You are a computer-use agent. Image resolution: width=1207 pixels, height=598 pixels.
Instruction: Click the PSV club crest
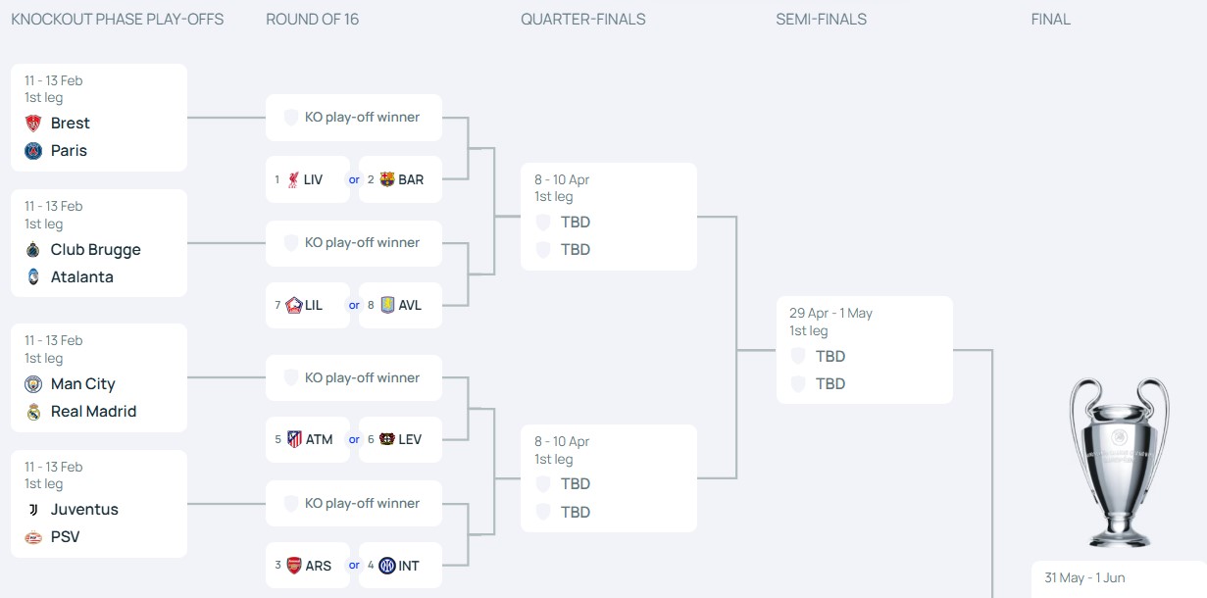pyautogui.click(x=33, y=537)
